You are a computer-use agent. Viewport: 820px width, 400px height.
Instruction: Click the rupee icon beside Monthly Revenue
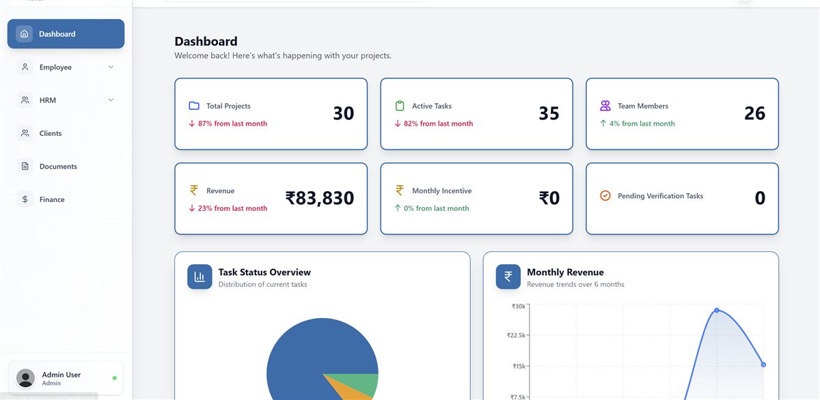tap(508, 276)
